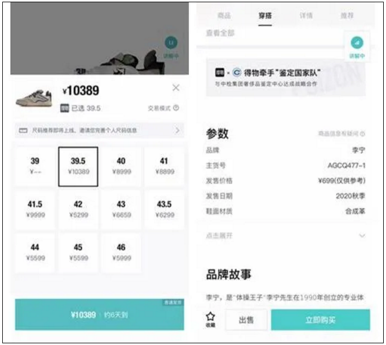This screenshot has width=386, height=345.
Task: Tap the 收藏 star icon
Action: coord(211,320)
